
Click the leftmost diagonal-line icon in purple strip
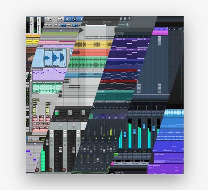96,118
